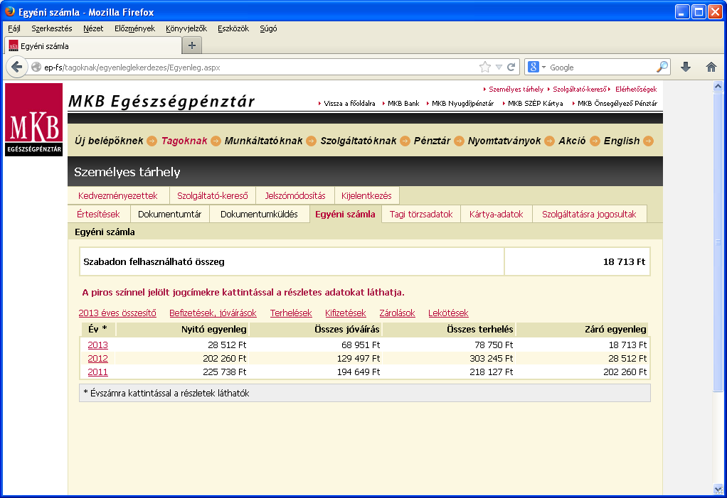Image resolution: width=727 pixels, height=498 pixels.
Task: Click the bookmark star icon
Action: [485, 67]
